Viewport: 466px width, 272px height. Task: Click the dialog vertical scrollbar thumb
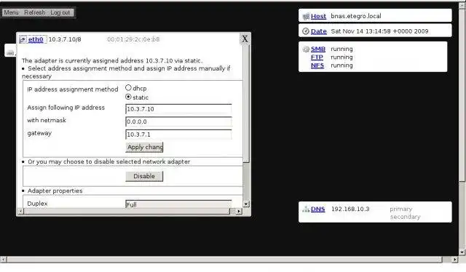tap(246, 103)
